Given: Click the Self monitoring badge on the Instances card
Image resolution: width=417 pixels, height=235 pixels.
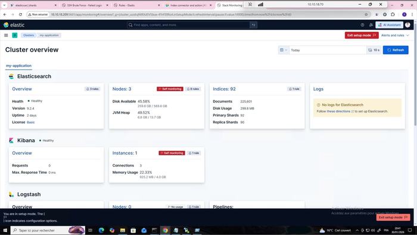Looking at the screenshot, I should coord(172,153).
